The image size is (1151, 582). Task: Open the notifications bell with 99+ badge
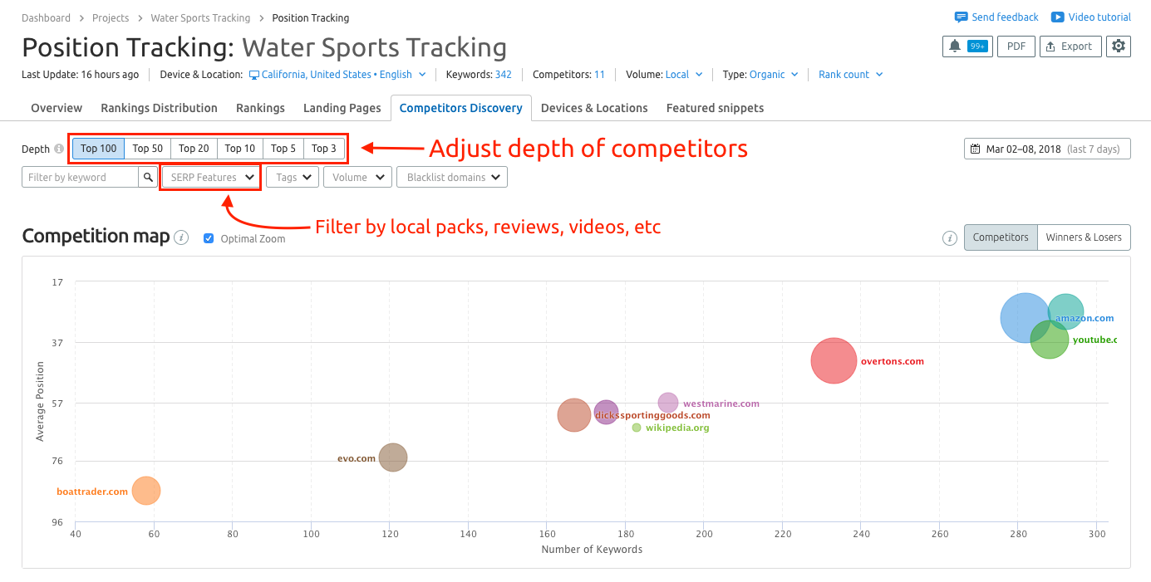(967, 46)
